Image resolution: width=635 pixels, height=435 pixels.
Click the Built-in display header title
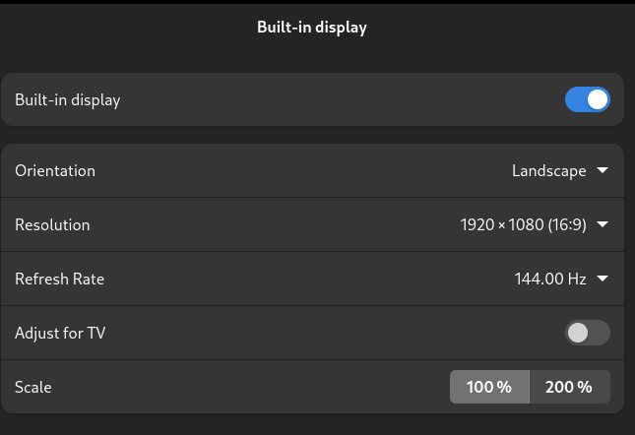(311, 27)
